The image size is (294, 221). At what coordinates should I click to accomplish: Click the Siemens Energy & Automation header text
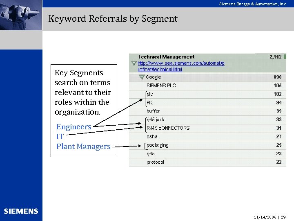253,4
